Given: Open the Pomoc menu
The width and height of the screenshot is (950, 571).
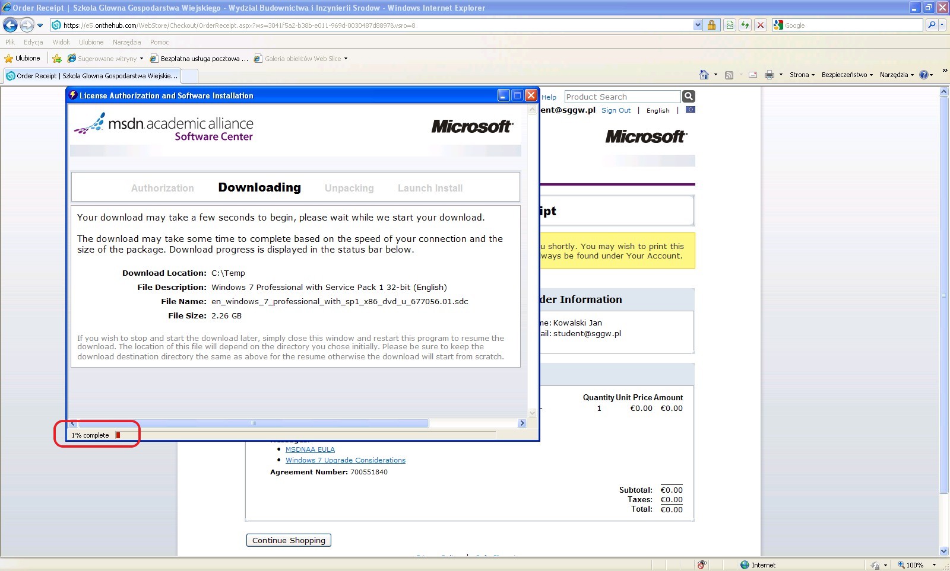Looking at the screenshot, I should pyautogui.click(x=159, y=42).
